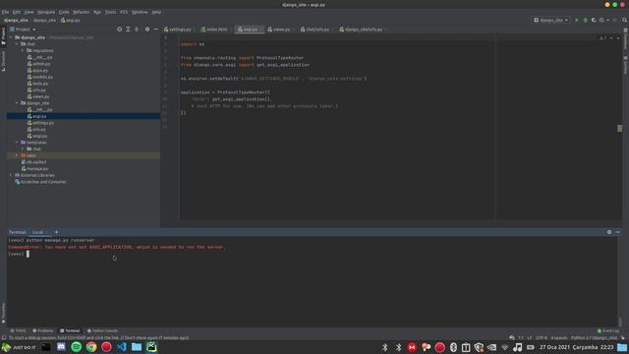The height and width of the screenshot is (354, 629).
Task: Open the terminal gear settings
Action: 609,232
